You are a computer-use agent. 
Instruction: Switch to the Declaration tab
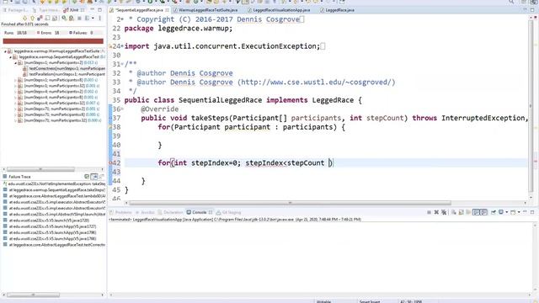tap(170, 212)
